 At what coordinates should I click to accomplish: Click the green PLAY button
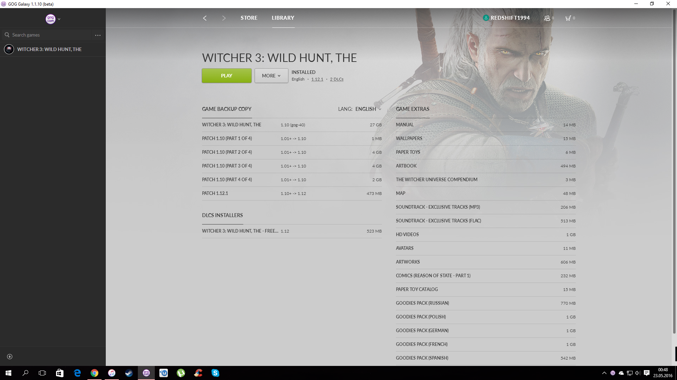(227, 76)
